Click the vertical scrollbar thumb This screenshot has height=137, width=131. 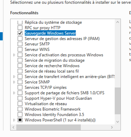(118, 101)
